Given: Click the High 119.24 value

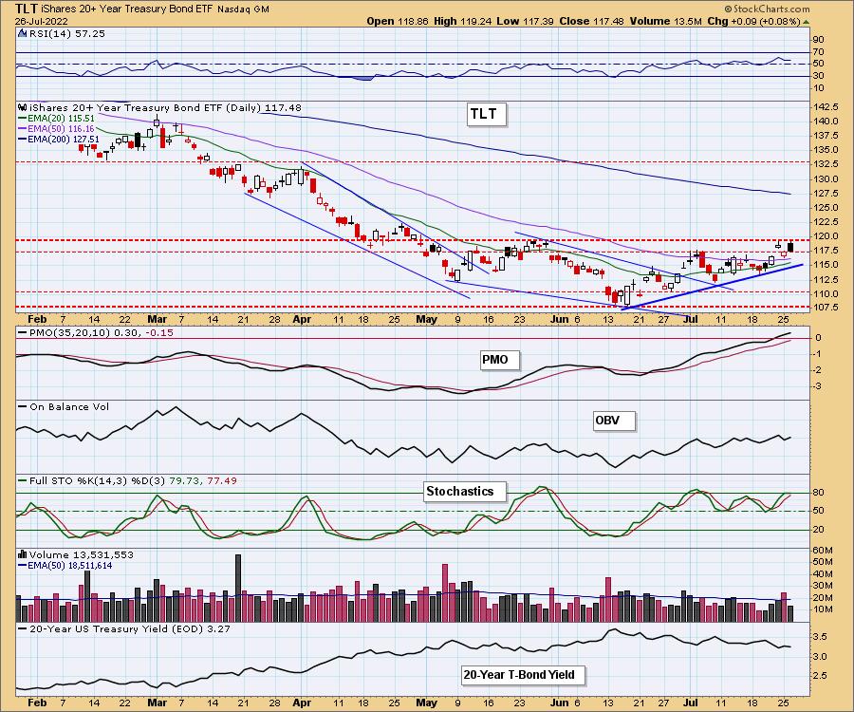Looking at the screenshot, I should tap(463, 21).
